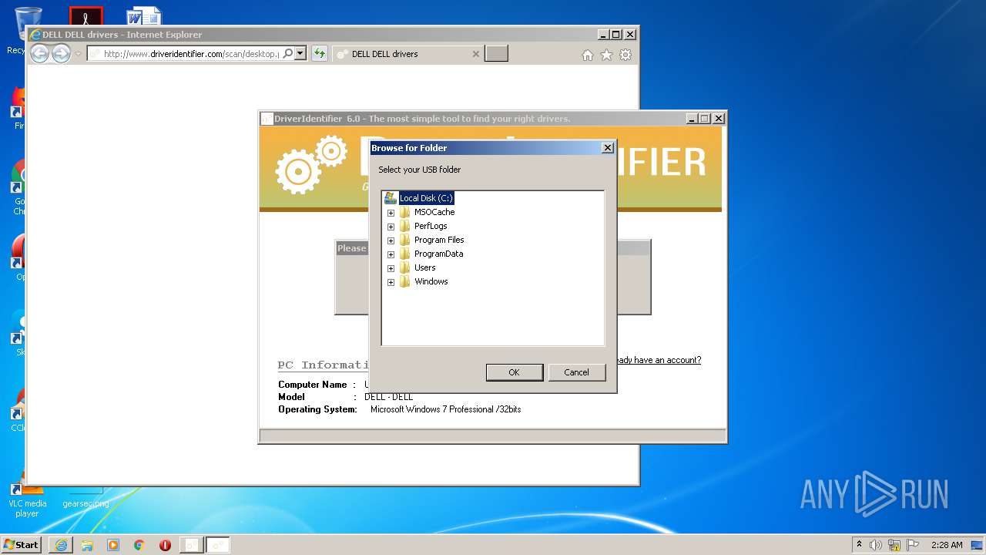Open Internet Explorer favorites star
The height and width of the screenshot is (555, 986).
coord(606,55)
